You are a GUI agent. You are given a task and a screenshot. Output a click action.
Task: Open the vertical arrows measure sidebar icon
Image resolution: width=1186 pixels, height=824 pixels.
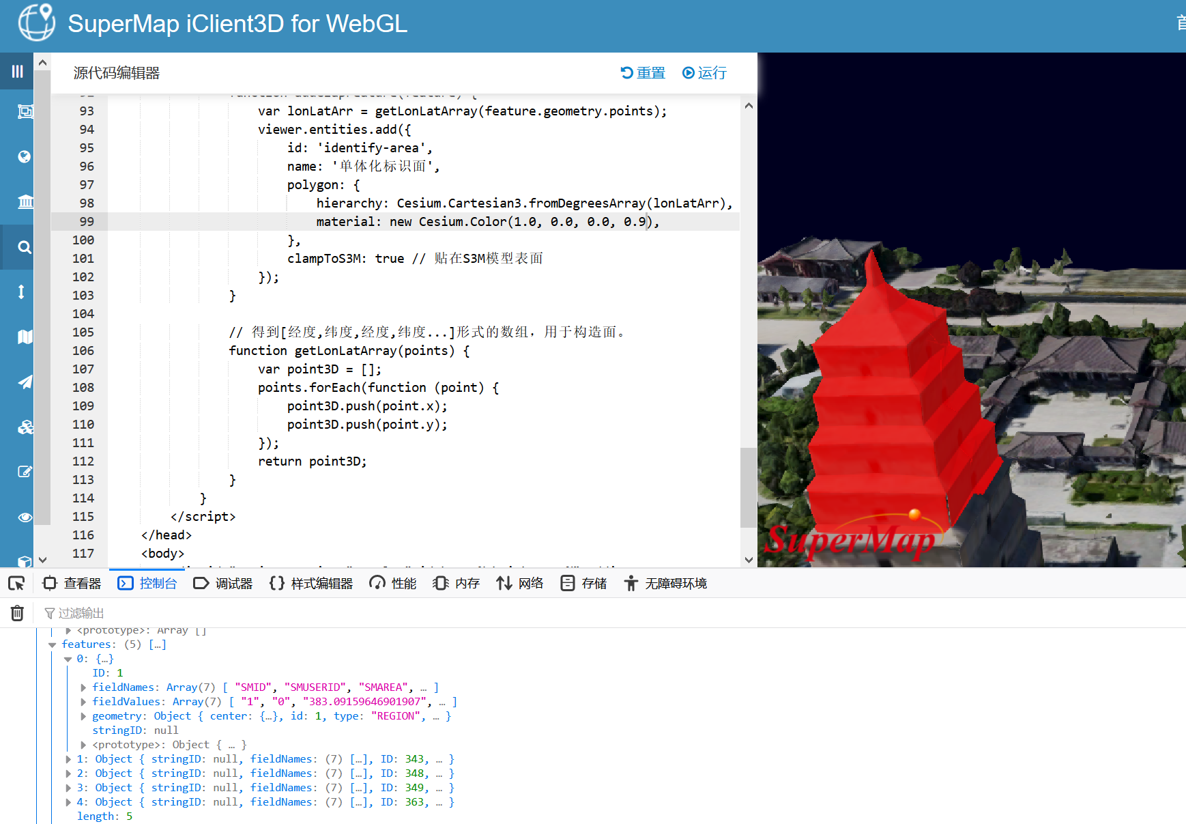point(21,292)
